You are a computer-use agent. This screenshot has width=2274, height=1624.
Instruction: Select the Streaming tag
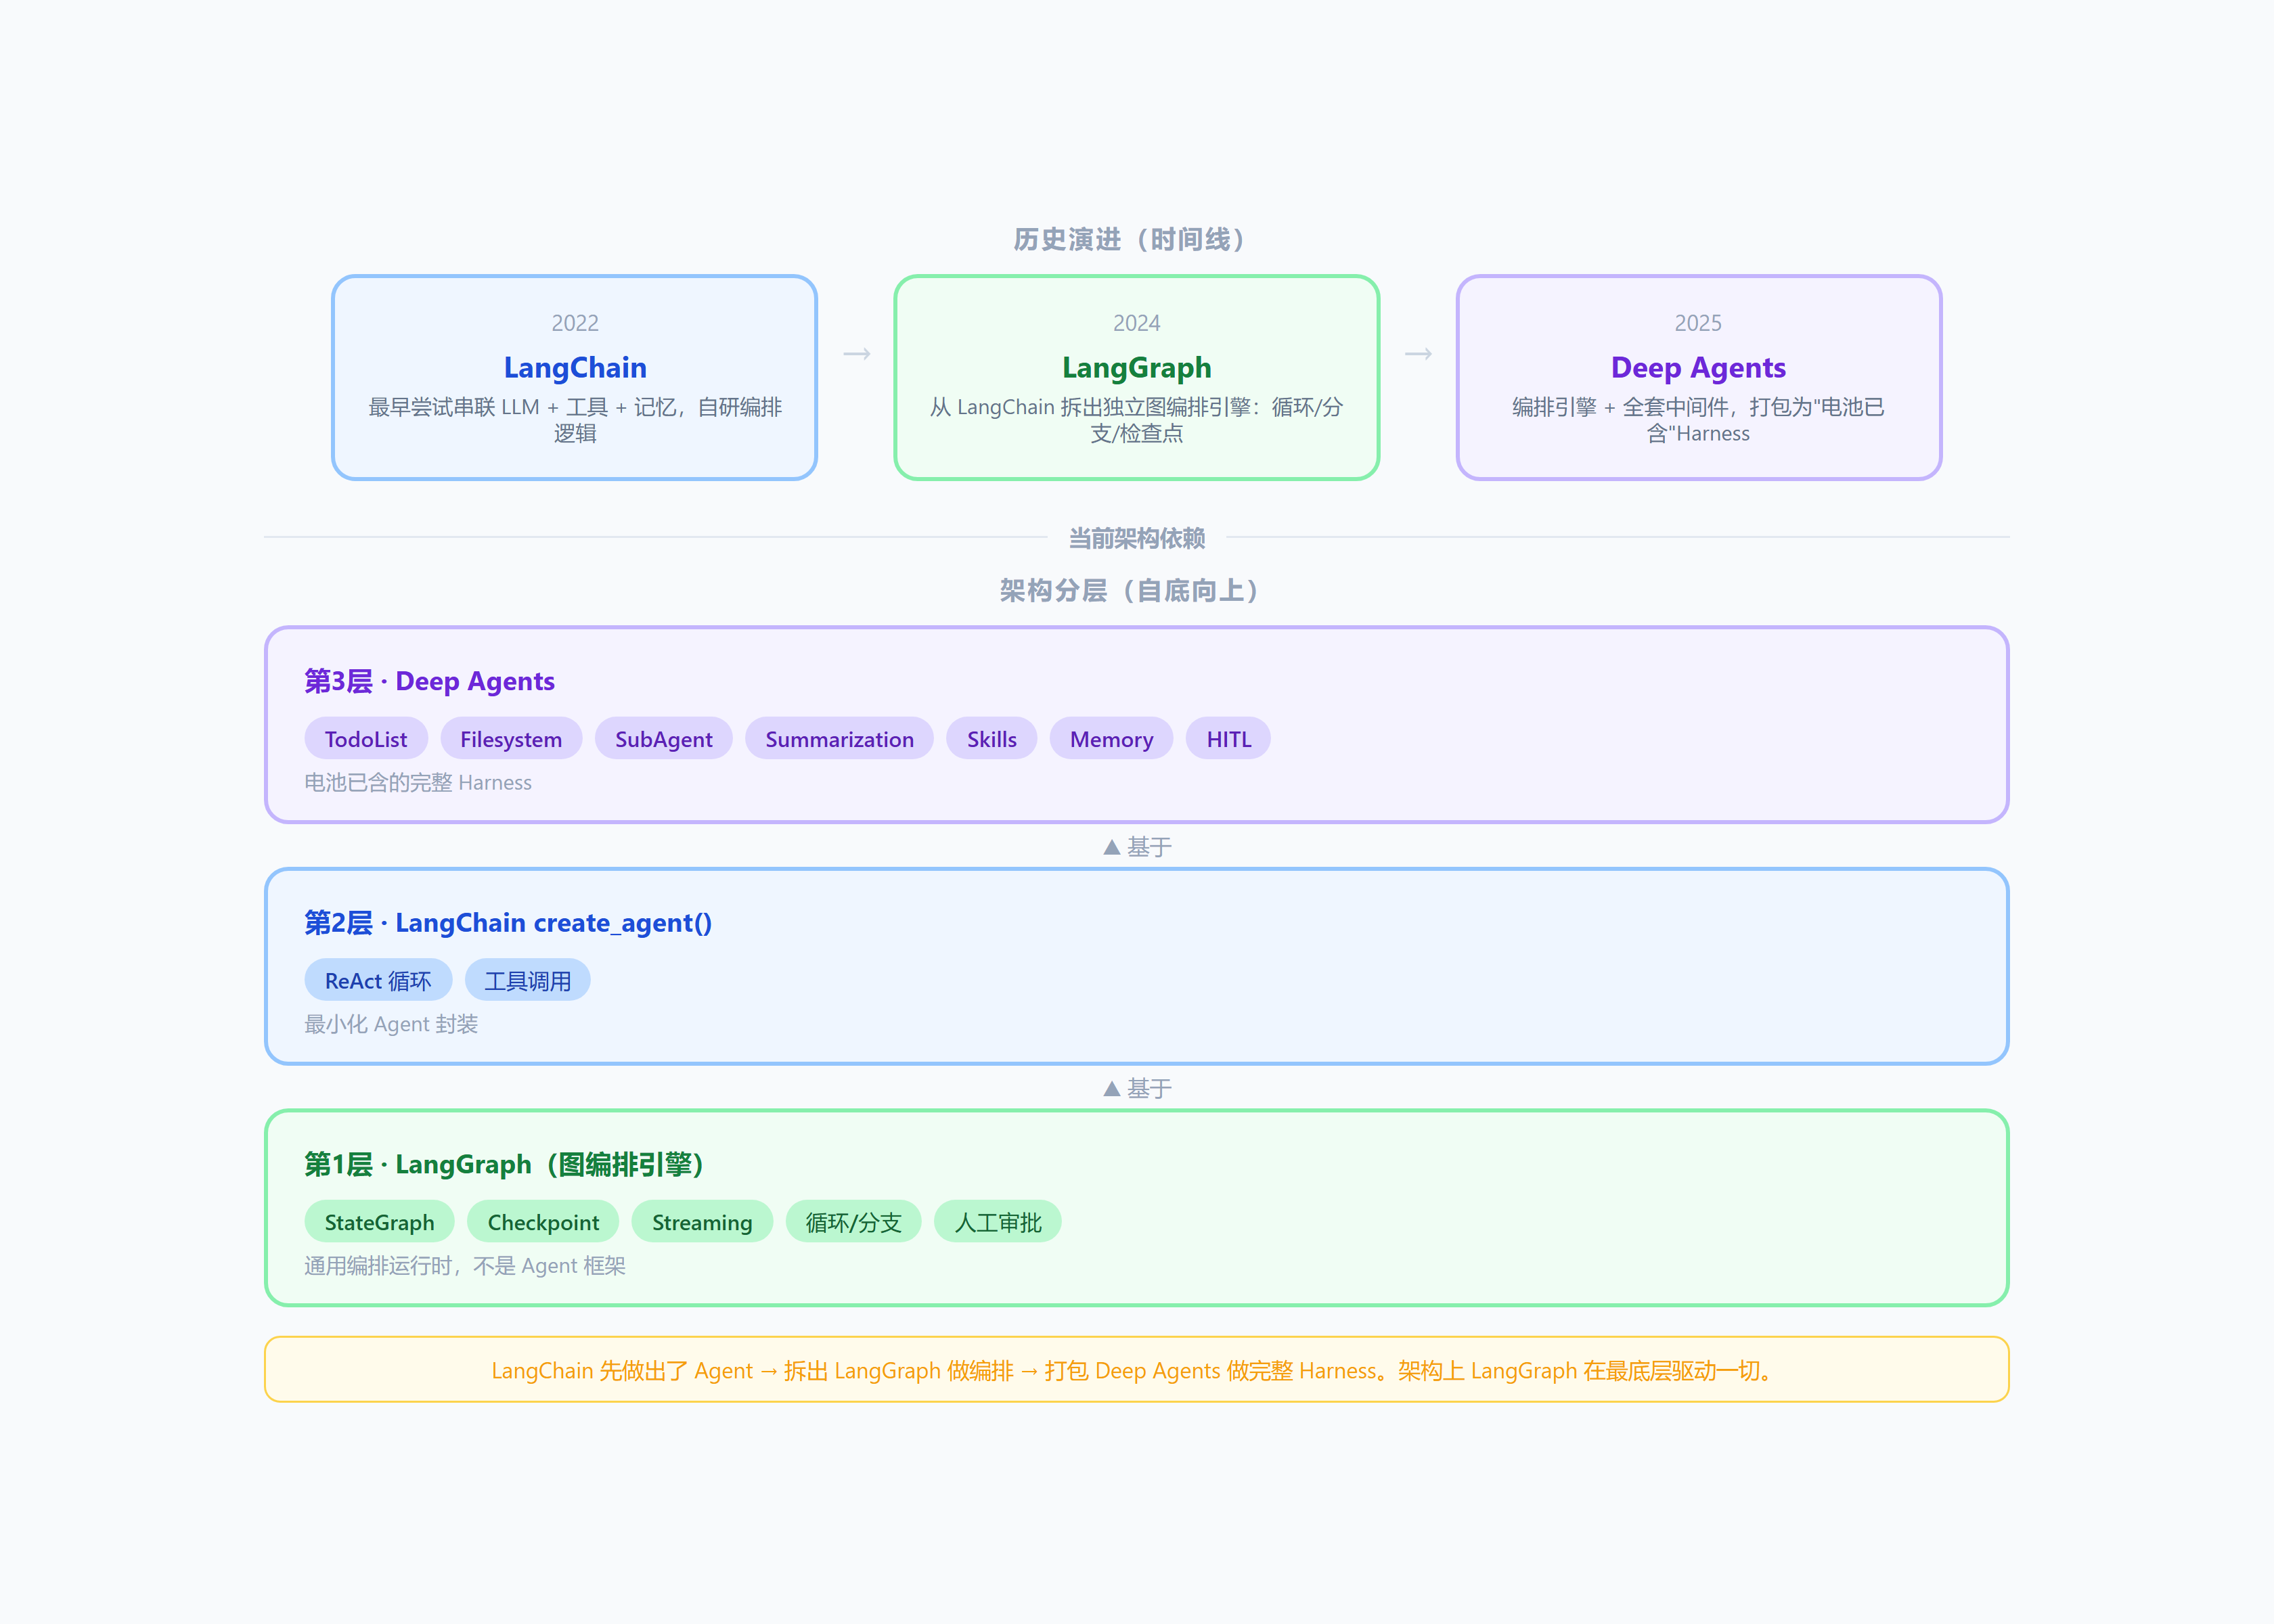pos(702,1222)
